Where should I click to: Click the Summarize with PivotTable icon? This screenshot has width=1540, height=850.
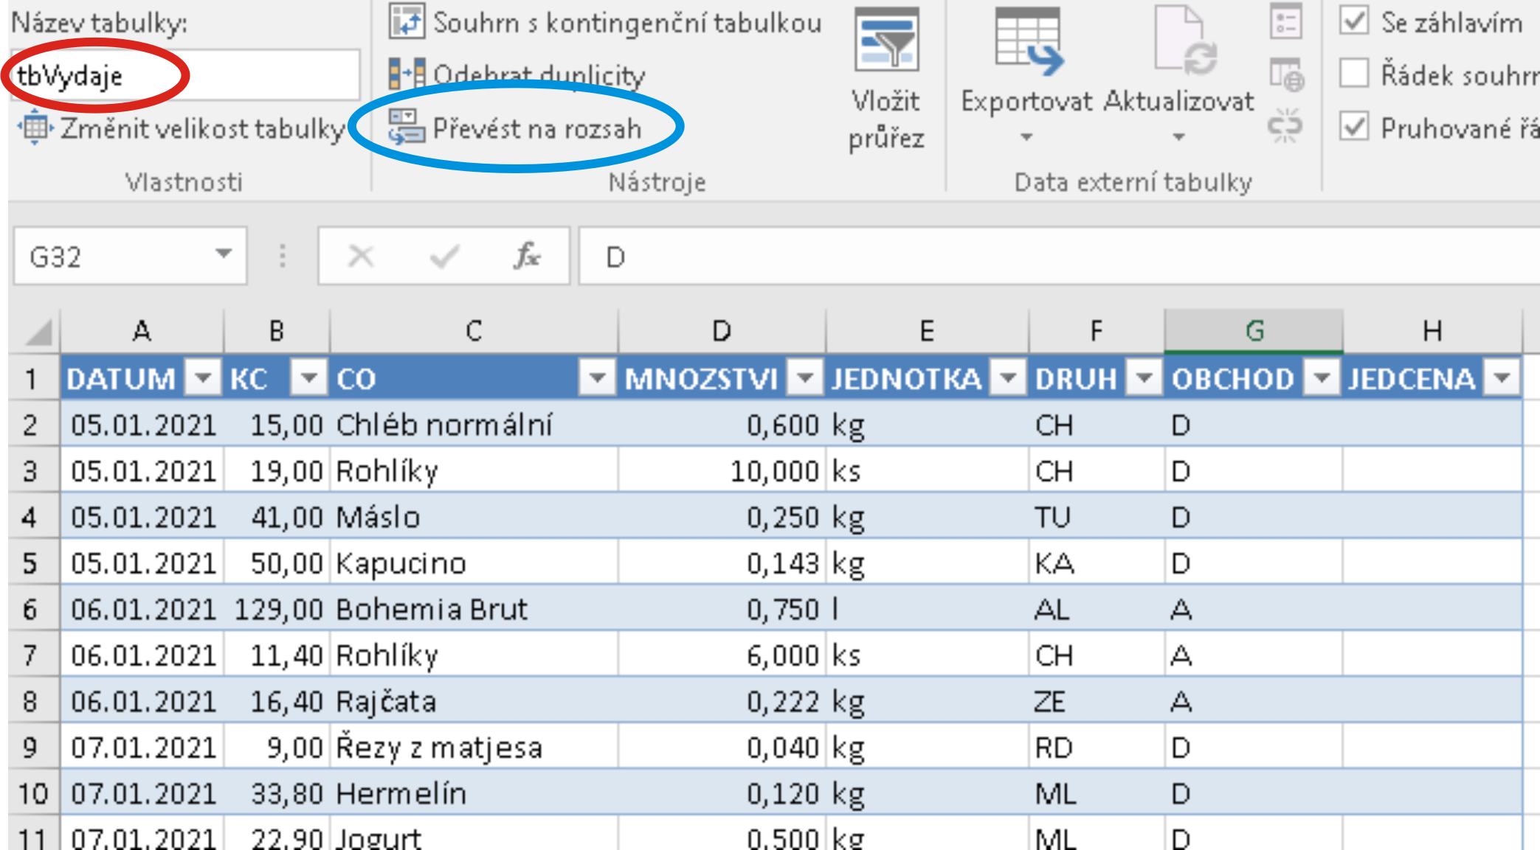click(x=407, y=22)
